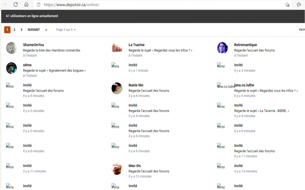Open the filter button at right edge
The width and height of the screenshot is (305, 190).
tap(301, 30)
